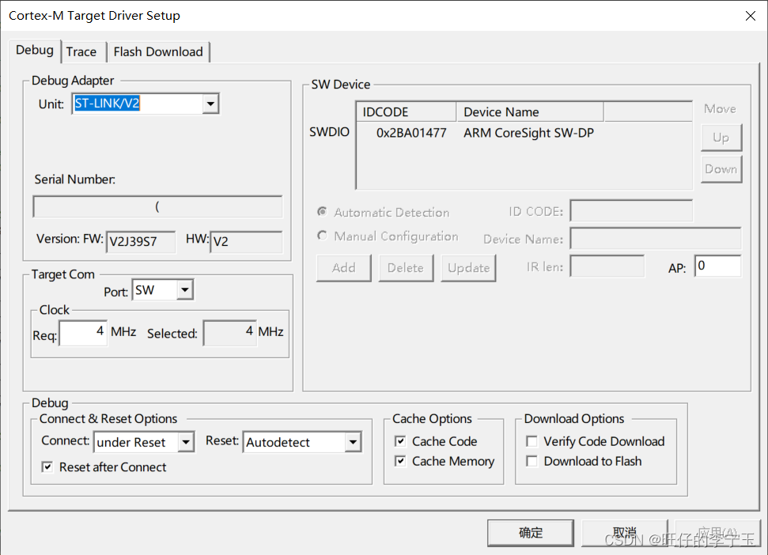Check the Download to Flash option

click(x=532, y=461)
